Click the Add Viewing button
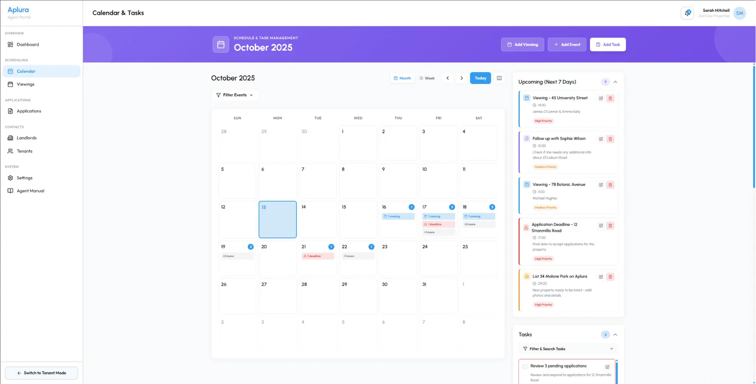Image resolution: width=756 pixels, height=384 pixels. click(x=523, y=44)
